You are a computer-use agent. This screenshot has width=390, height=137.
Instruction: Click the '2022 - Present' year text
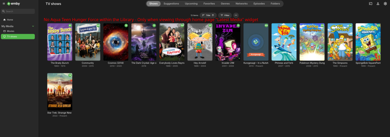60,116
